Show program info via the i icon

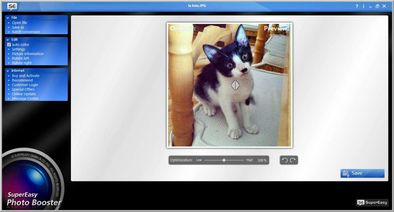pyautogui.click(x=363, y=6)
